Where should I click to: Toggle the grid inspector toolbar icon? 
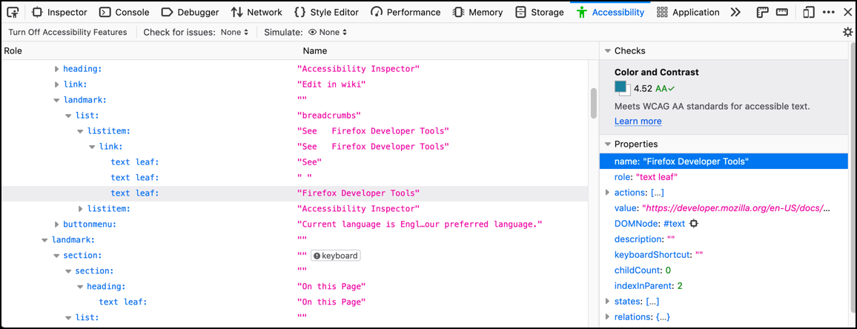pyautogui.click(x=762, y=12)
